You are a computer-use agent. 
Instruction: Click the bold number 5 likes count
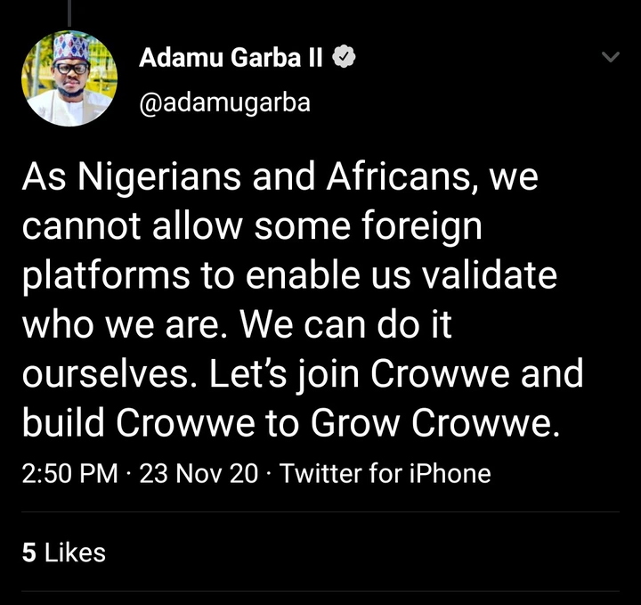(x=28, y=552)
